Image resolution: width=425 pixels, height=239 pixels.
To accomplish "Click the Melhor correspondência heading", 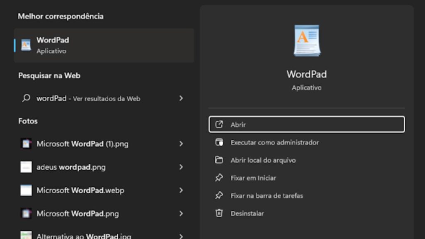I will coord(61,16).
